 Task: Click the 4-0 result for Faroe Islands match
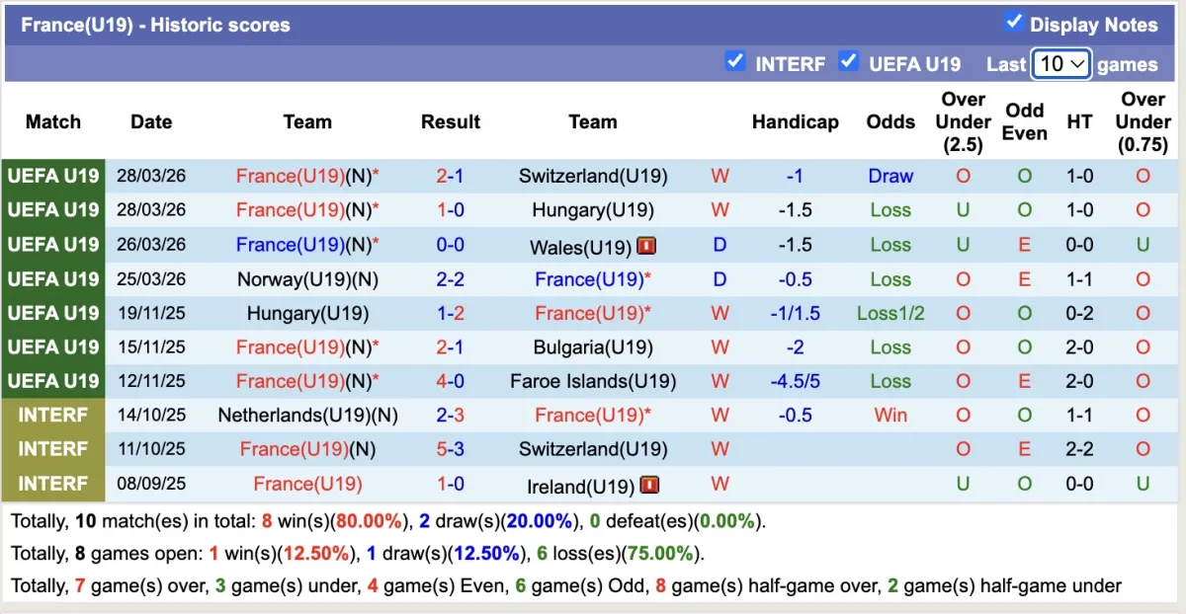451,381
